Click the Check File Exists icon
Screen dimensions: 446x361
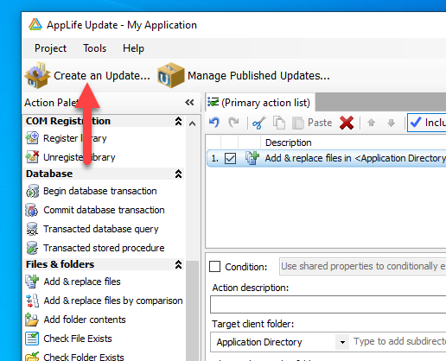(32, 339)
